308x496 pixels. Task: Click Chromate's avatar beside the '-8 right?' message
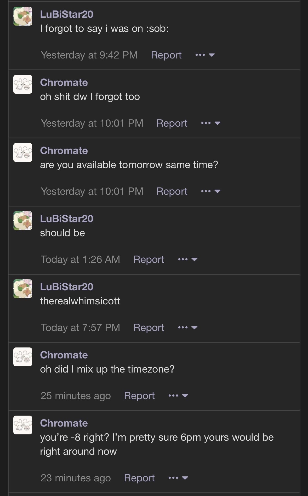point(23,425)
